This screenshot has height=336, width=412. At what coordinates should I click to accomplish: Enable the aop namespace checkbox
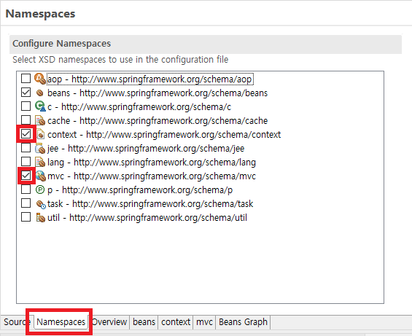pyautogui.click(x=26, y=78)
